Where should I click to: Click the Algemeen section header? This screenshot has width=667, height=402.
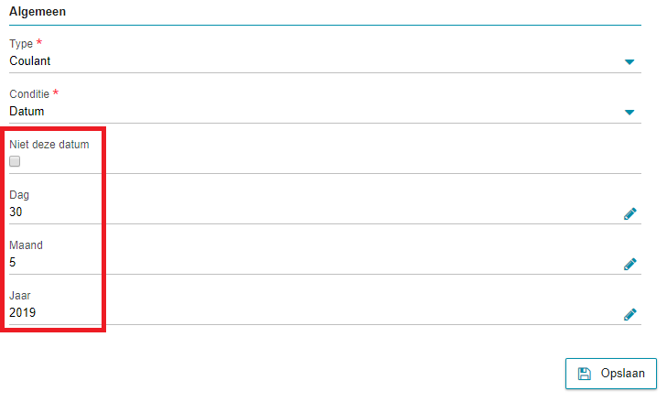click(38, 12)
